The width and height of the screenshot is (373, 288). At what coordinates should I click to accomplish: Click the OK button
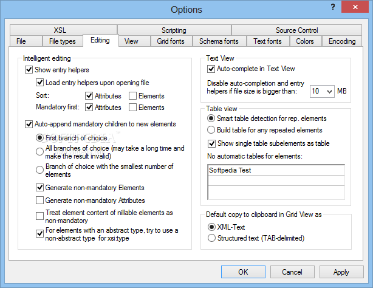tap(243, 272)
